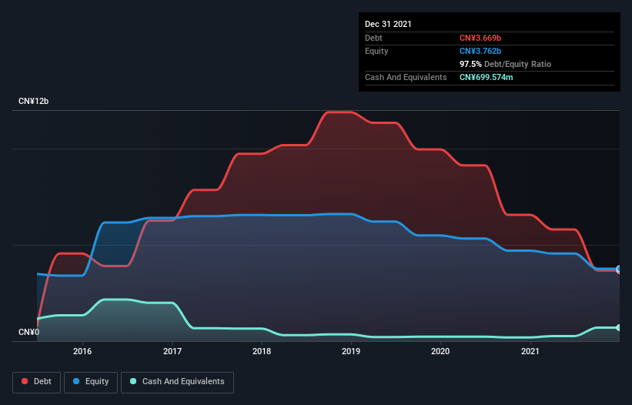Click the Equity row label in tooltip
Image resolution: width=632 pixels, height=405 pixels.
376,51
